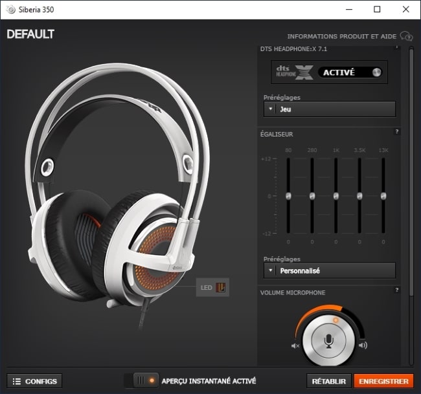421x394 pixels.
Task: Click the settings panel vertical scrollbar
Action: pyautogui.click(x=411, y=171)
